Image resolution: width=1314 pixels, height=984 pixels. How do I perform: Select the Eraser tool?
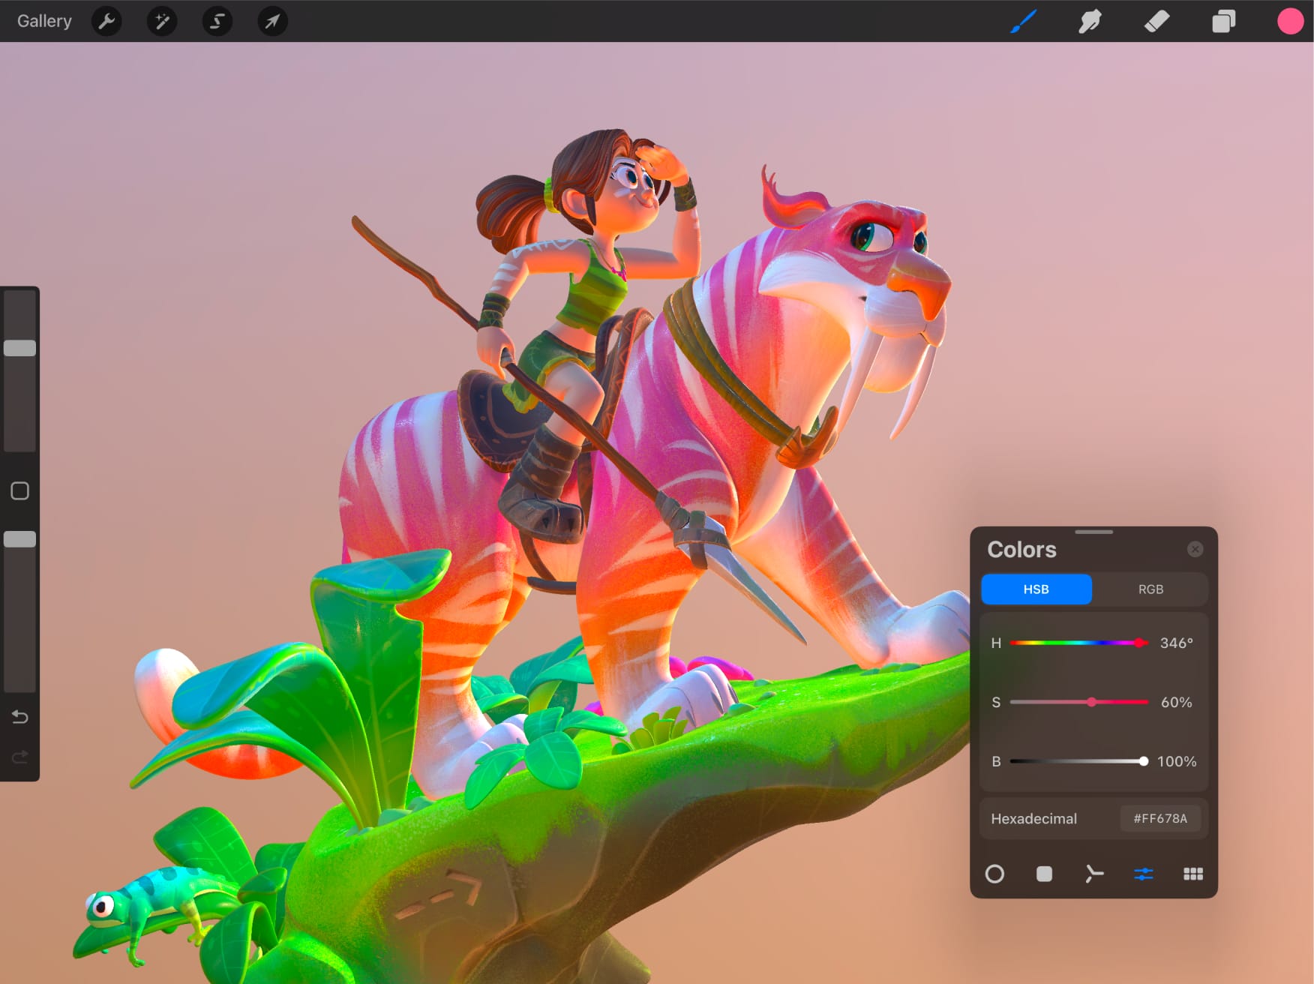point(1156,21)
